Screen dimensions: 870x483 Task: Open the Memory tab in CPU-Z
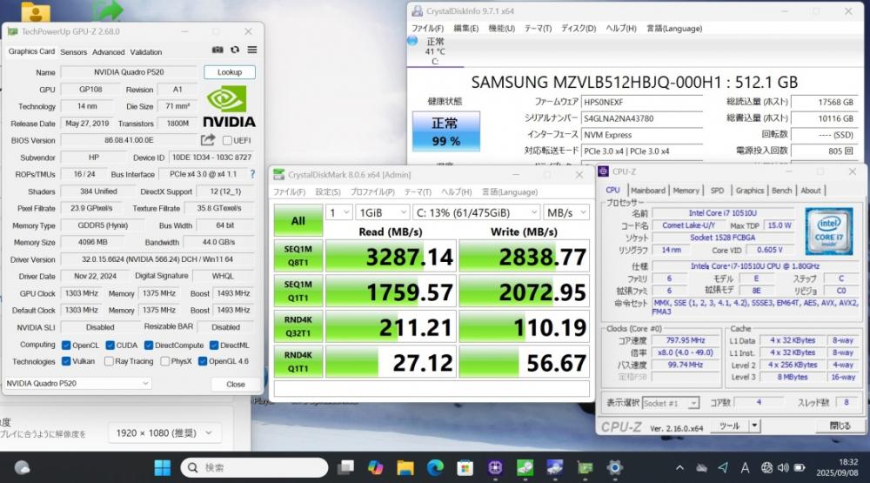686,191
